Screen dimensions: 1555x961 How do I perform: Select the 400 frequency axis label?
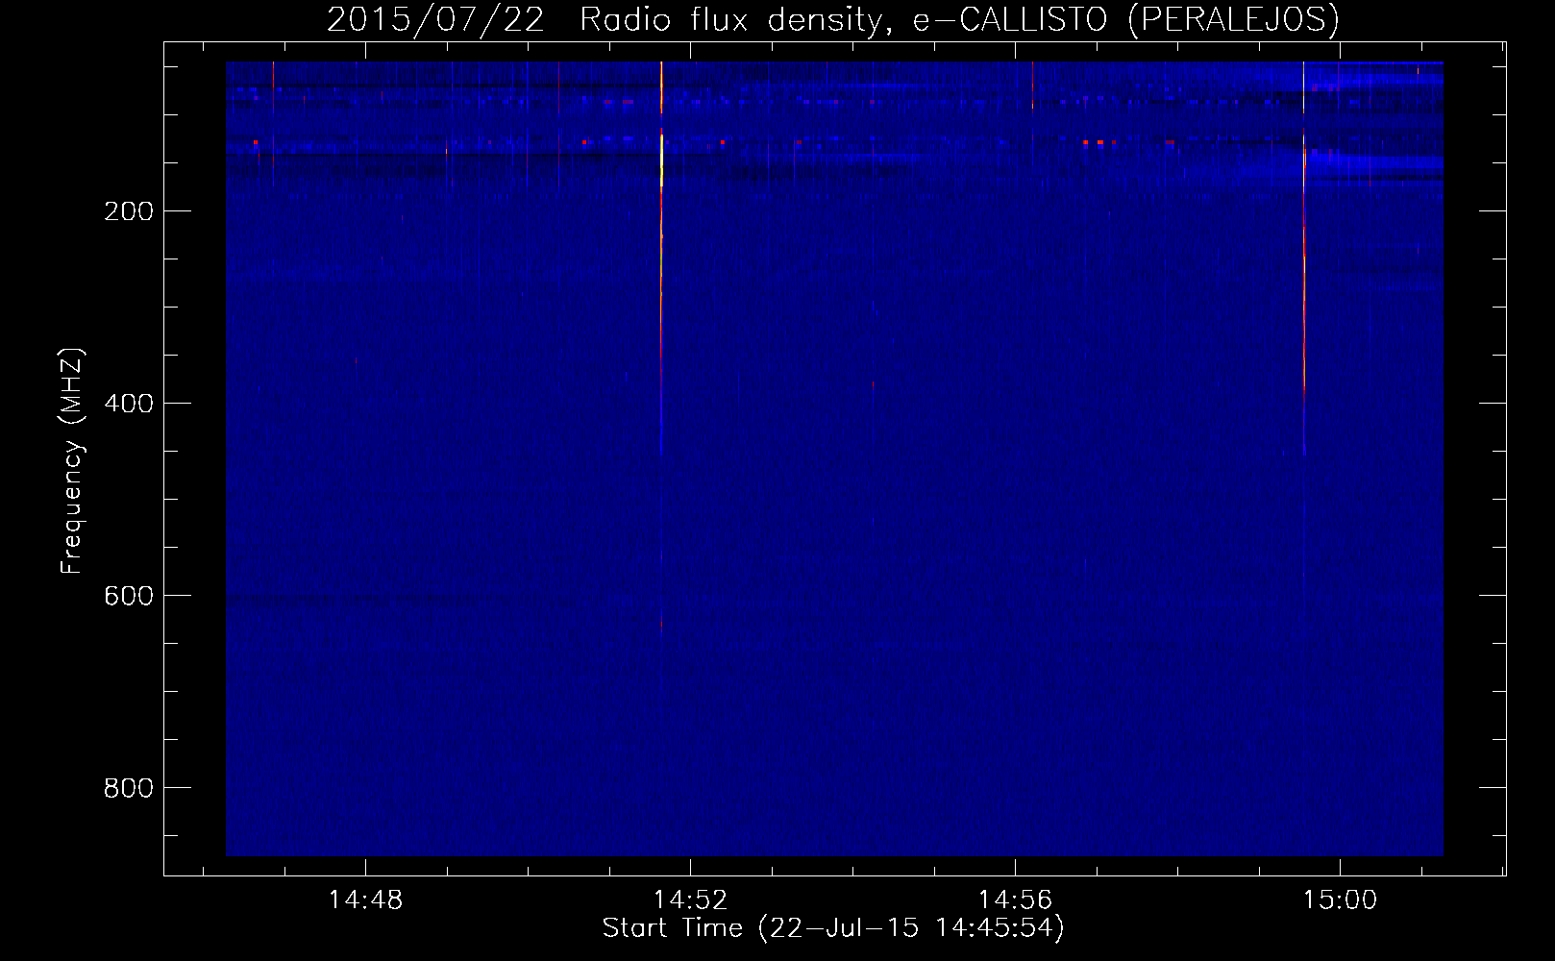[x=127, y=404]
